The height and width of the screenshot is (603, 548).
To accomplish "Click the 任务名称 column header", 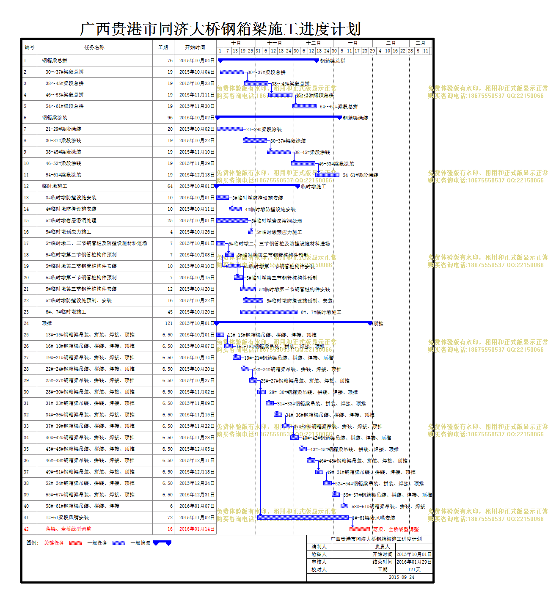I will [94, 47].
